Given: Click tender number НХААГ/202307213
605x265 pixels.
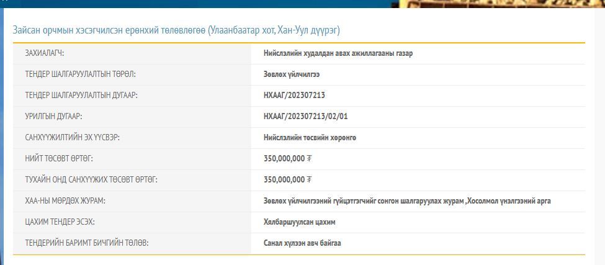Looking at the screenshot, I should (x=294, y=96).
